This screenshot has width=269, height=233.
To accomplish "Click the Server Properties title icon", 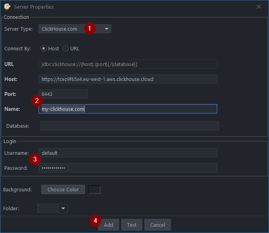I will pyautogui.click(x=7, y=7).
